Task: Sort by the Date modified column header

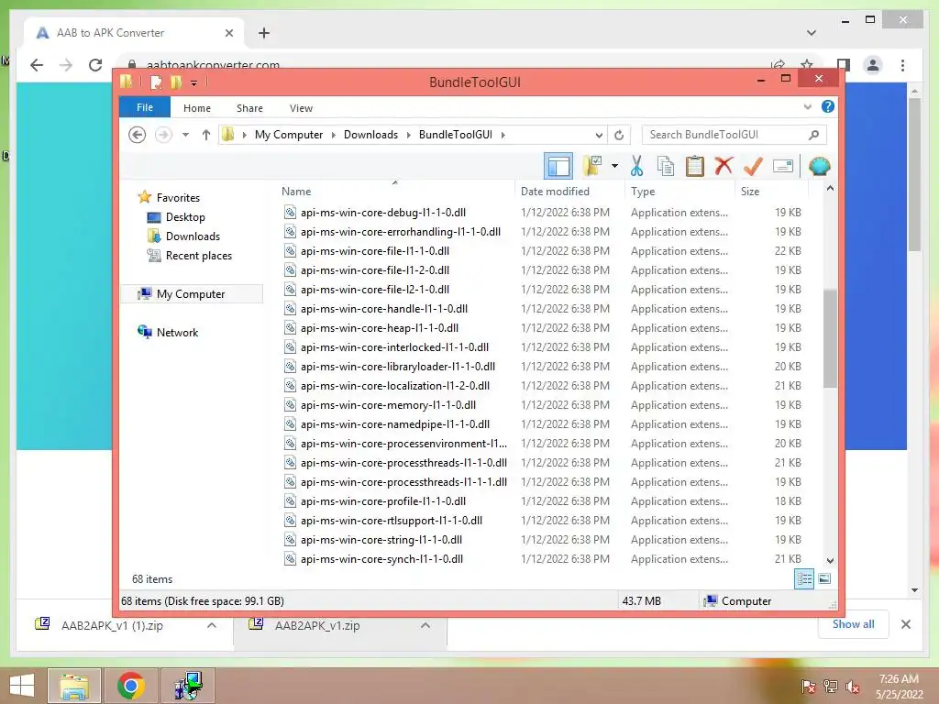Action: tap(555, 192)
